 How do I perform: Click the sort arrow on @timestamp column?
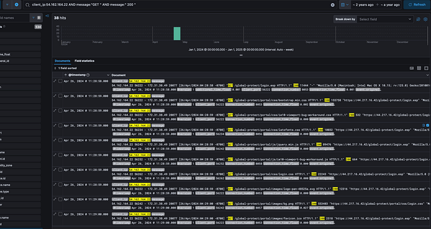[66, 75]
